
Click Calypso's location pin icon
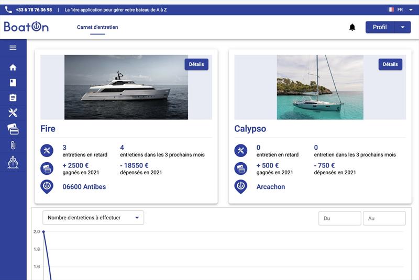pyautogui.click(x=241, y=186)
